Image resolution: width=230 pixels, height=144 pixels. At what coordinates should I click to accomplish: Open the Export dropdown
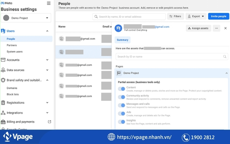(x=196, y=16)
